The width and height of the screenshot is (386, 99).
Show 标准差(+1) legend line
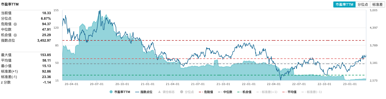(x=267, y=92)
